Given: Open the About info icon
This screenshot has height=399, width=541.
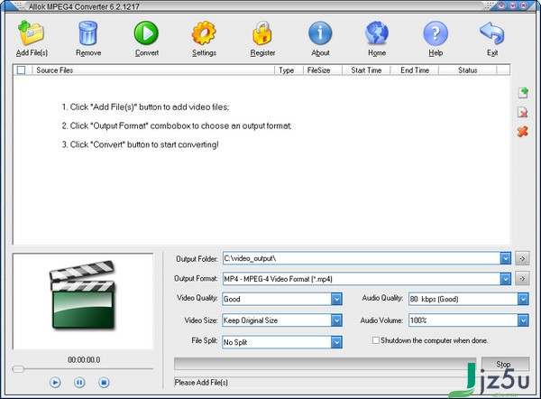Looking at the screenshot, I should click(x=320, y=33).
